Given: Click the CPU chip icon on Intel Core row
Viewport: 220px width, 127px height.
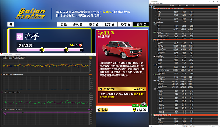Looking at the screenshot, I should coord(153,40).
